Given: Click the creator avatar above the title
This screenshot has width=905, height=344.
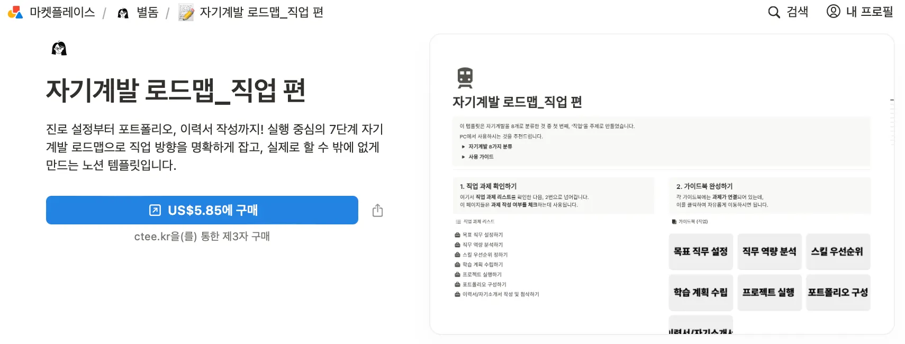Looking at the screenshot, I should [59, 49].
